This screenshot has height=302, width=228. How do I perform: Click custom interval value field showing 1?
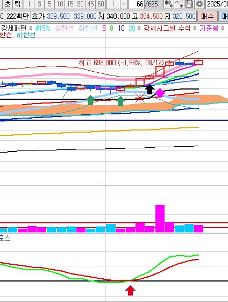[x=113, y=4]
